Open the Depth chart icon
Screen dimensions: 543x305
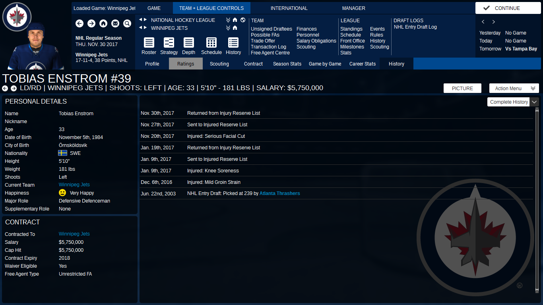189,43
